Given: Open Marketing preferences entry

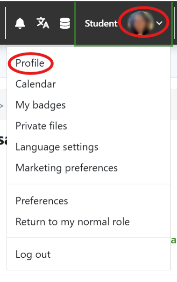Looking at the screenshot, I should click(67, 168).
